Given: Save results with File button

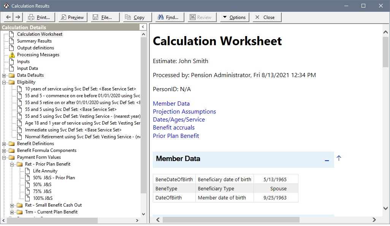Looking at the screenshot, I should click(105, 17).
